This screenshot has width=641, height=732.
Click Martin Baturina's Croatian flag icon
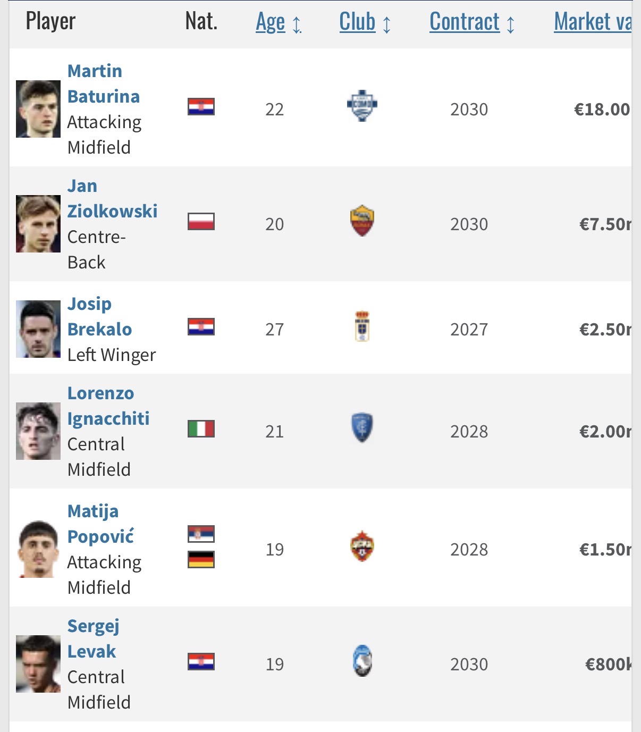[201, 107]
